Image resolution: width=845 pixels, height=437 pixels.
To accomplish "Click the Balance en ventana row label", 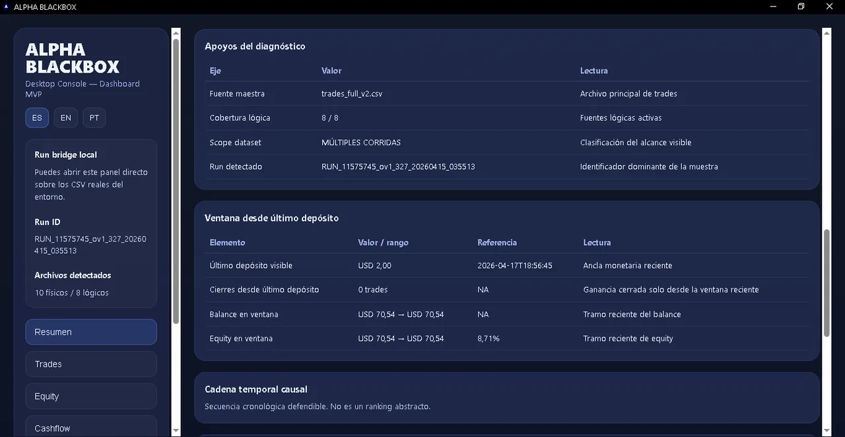I will click(x=244, y=314).
